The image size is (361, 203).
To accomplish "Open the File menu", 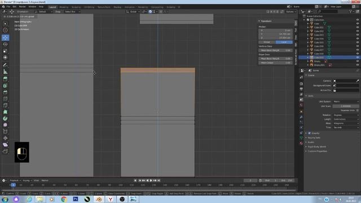I will [x=8, y=7].
